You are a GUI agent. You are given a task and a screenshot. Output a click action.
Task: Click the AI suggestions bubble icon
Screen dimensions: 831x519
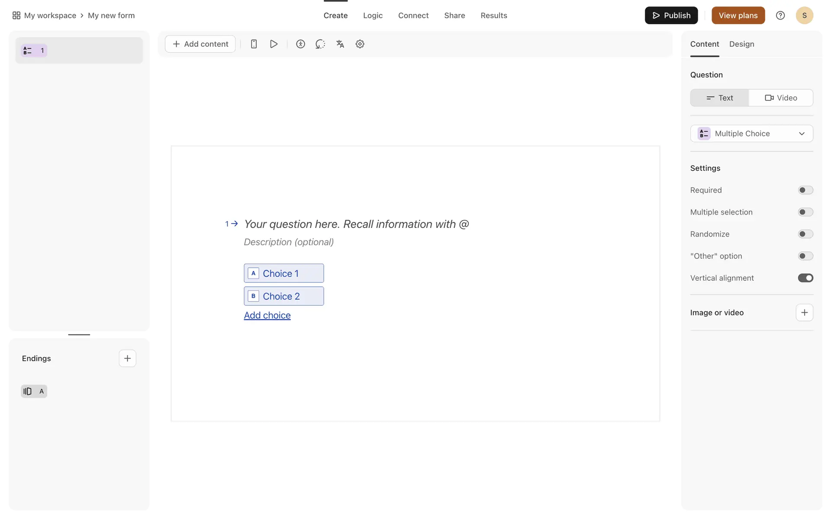click(x=320, y=44)
